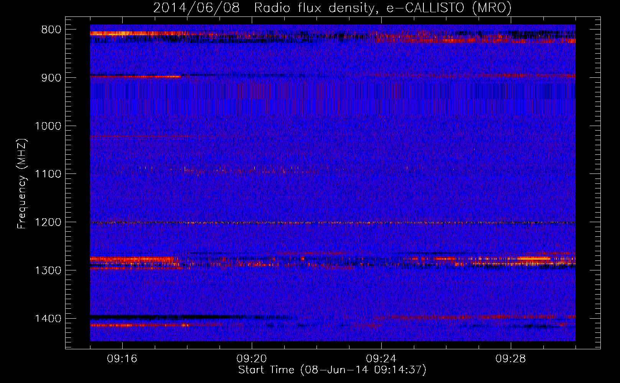
Task: Select the 1300 frequency tick label
Action: click(x=48, y=271)
